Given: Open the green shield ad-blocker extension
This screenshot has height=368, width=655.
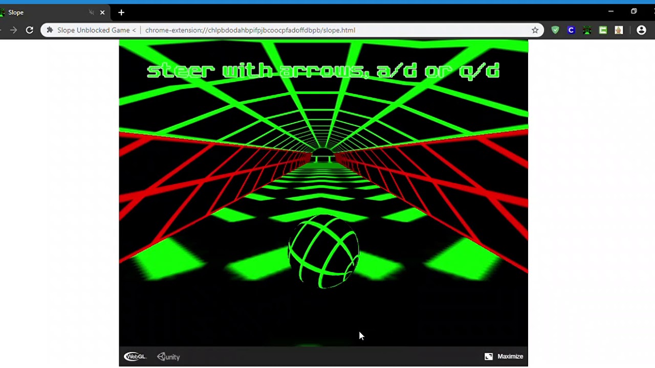Looking at the screenshot, I should [x=555, y=30].
